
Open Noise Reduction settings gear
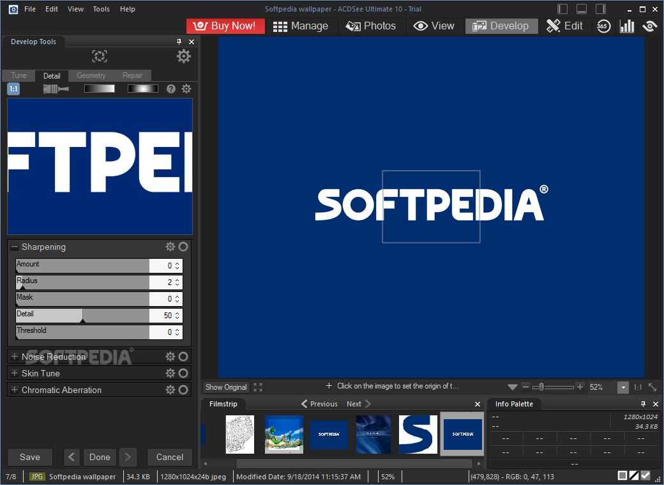170,357
